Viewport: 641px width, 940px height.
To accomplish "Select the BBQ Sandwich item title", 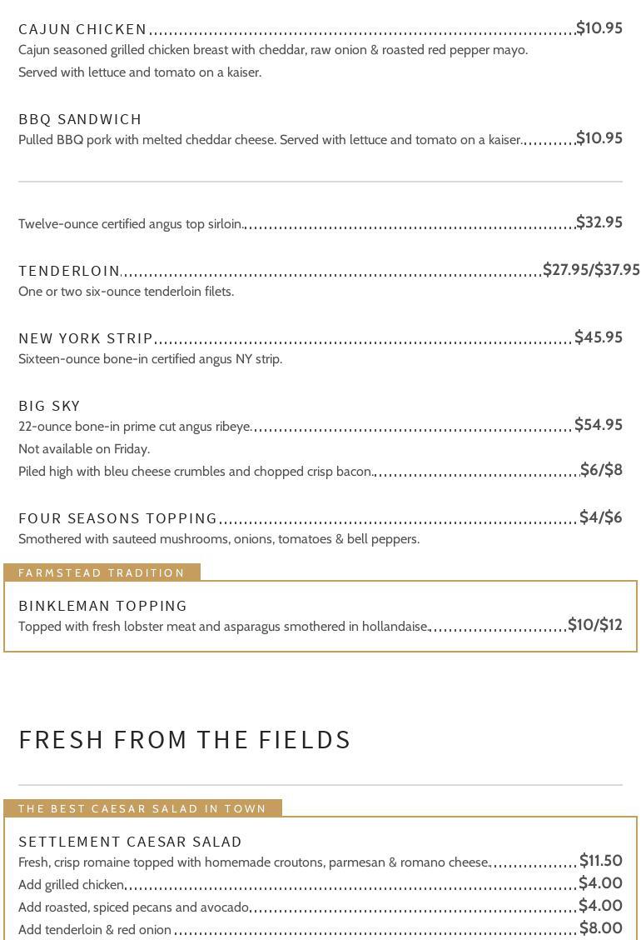I will click(x=80, y=119).
